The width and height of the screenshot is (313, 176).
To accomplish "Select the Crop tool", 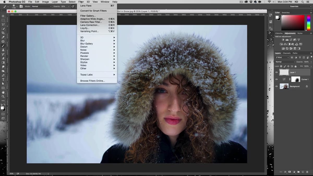I will coord(3,33).
